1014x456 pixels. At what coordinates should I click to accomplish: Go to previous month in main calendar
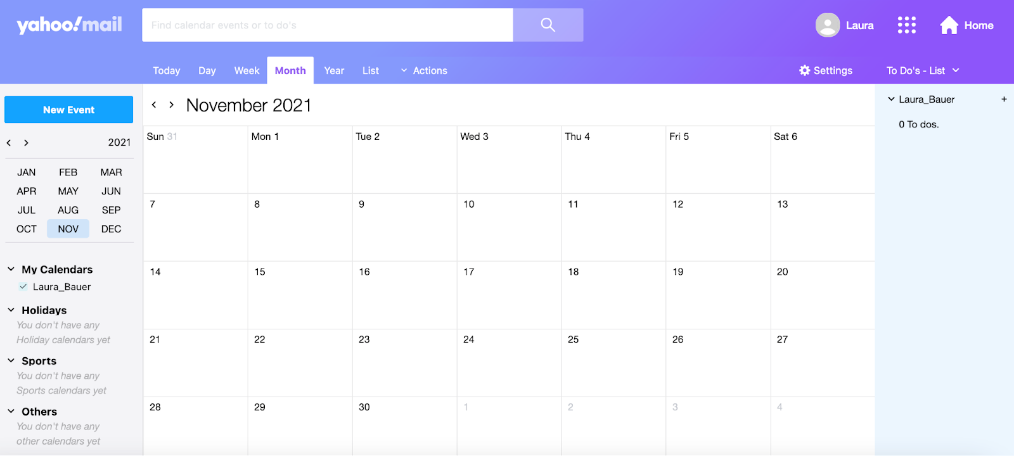coord(153,105)
